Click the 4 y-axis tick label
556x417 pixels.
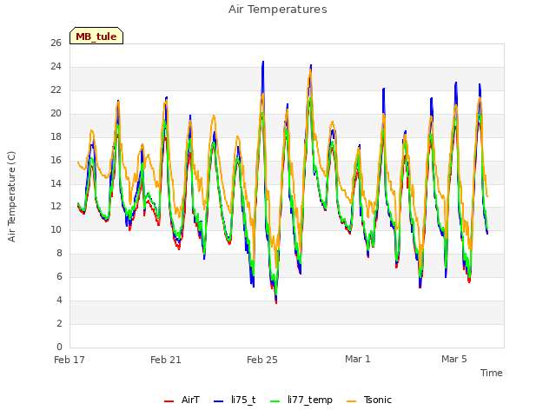(59, 300)
